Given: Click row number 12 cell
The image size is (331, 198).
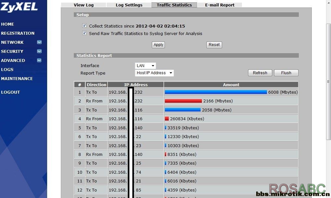Looking at the screenshot, I should pos(80,190).
